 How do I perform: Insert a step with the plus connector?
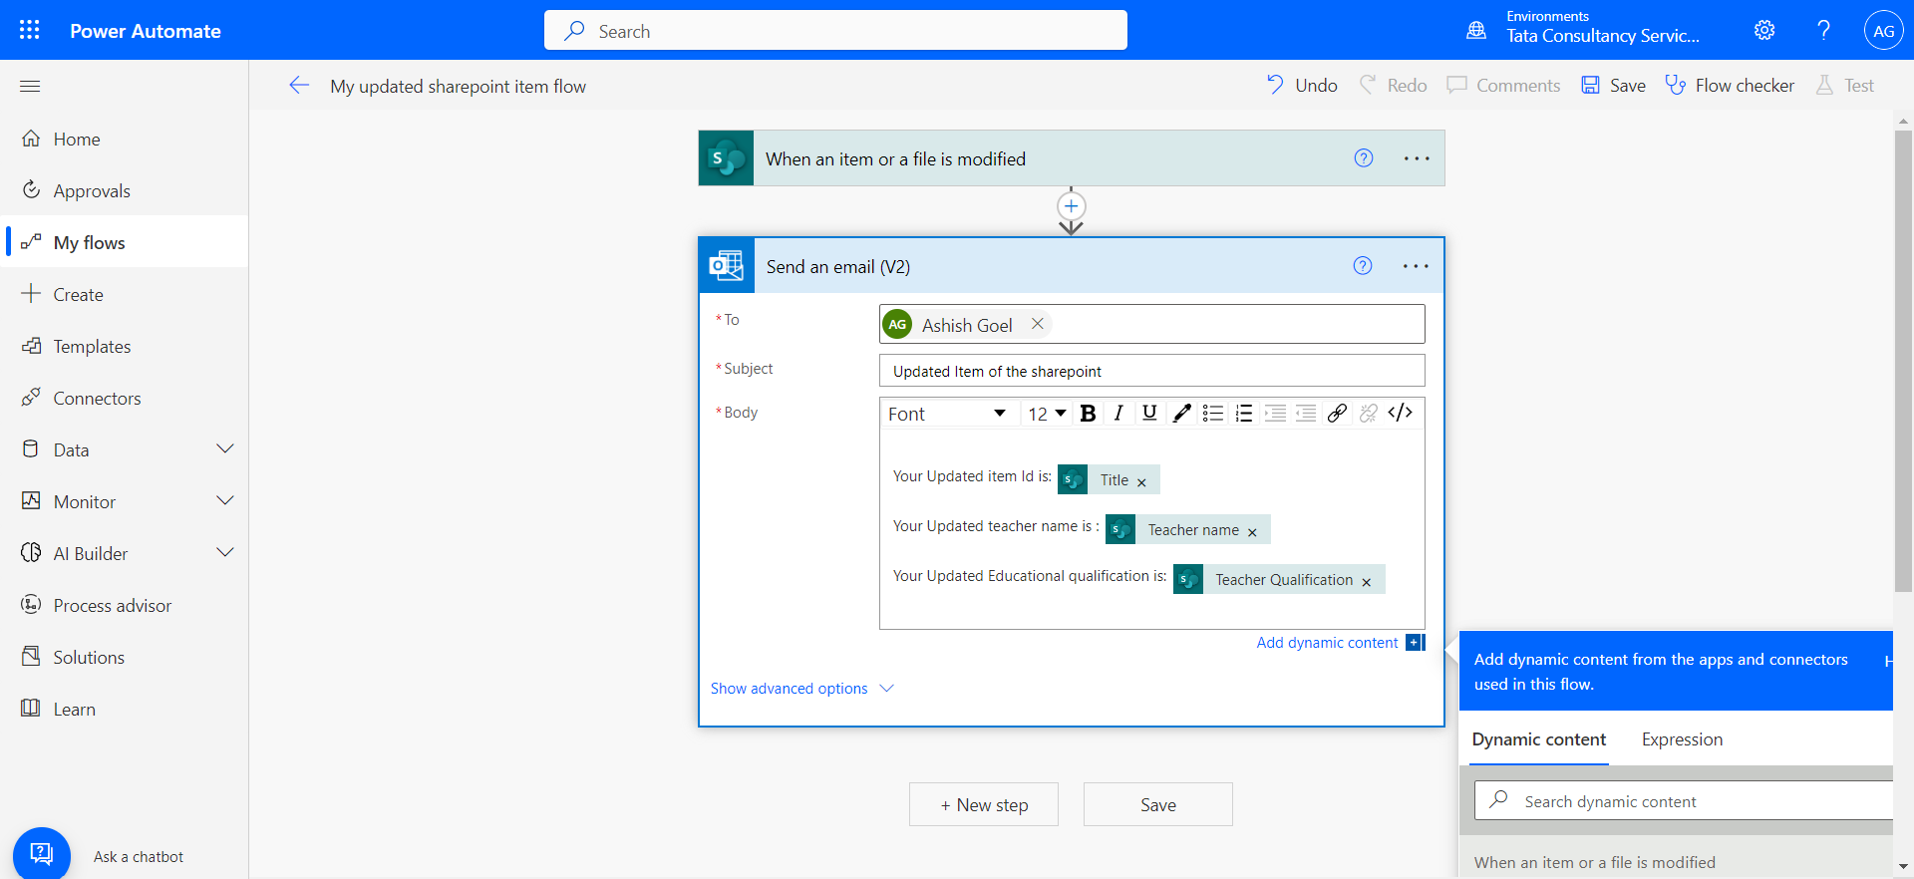point(1071,206)
